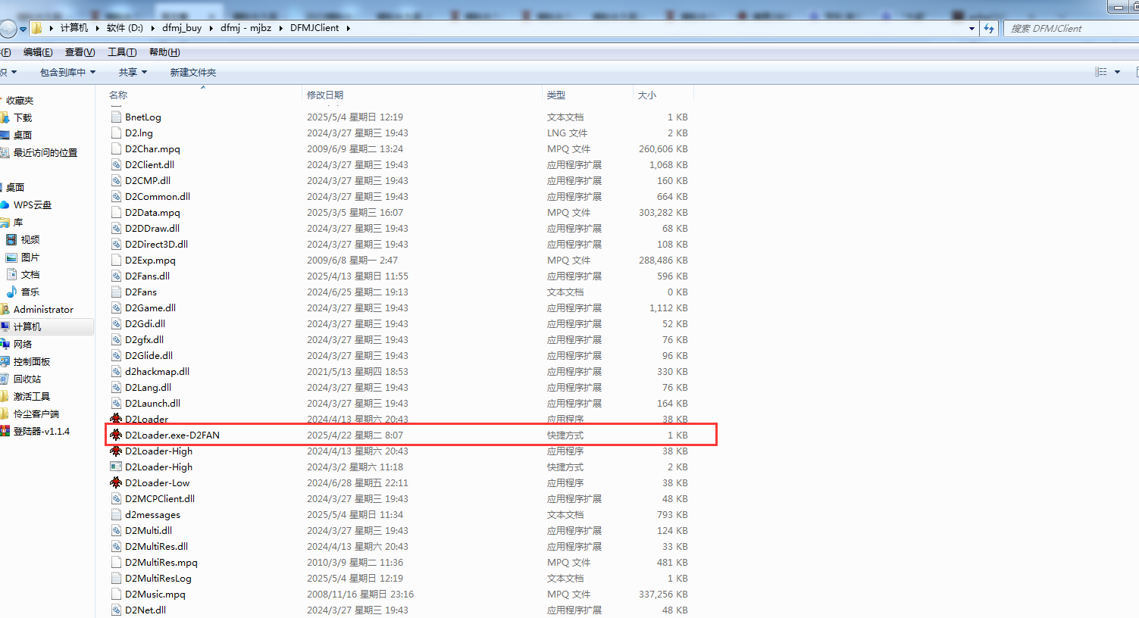The width and height of the screenshot is (1139, 618).
Task: Sort by 类型 column header
Action: click(x=587, y=95)
